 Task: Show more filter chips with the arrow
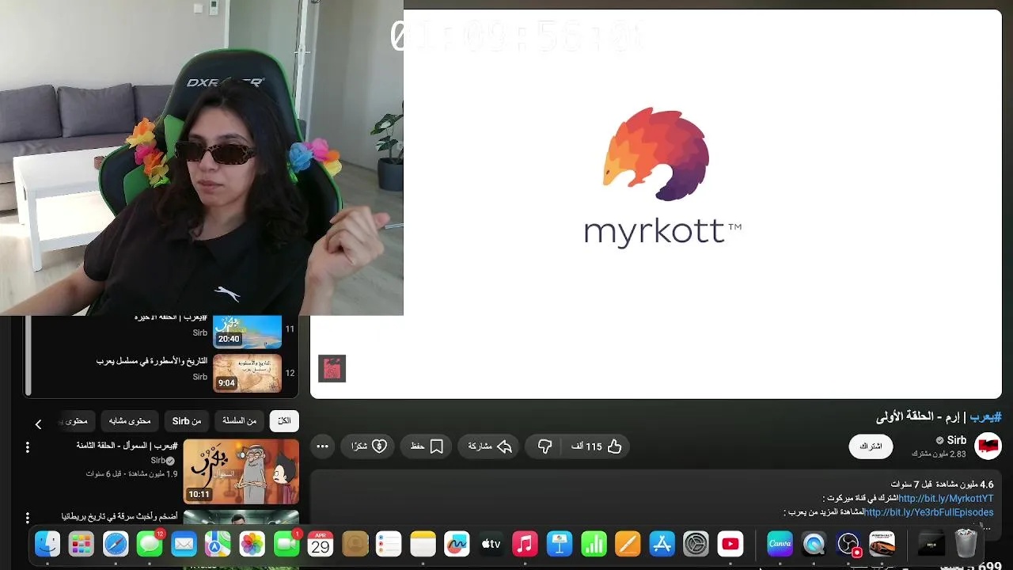(38, 424)
